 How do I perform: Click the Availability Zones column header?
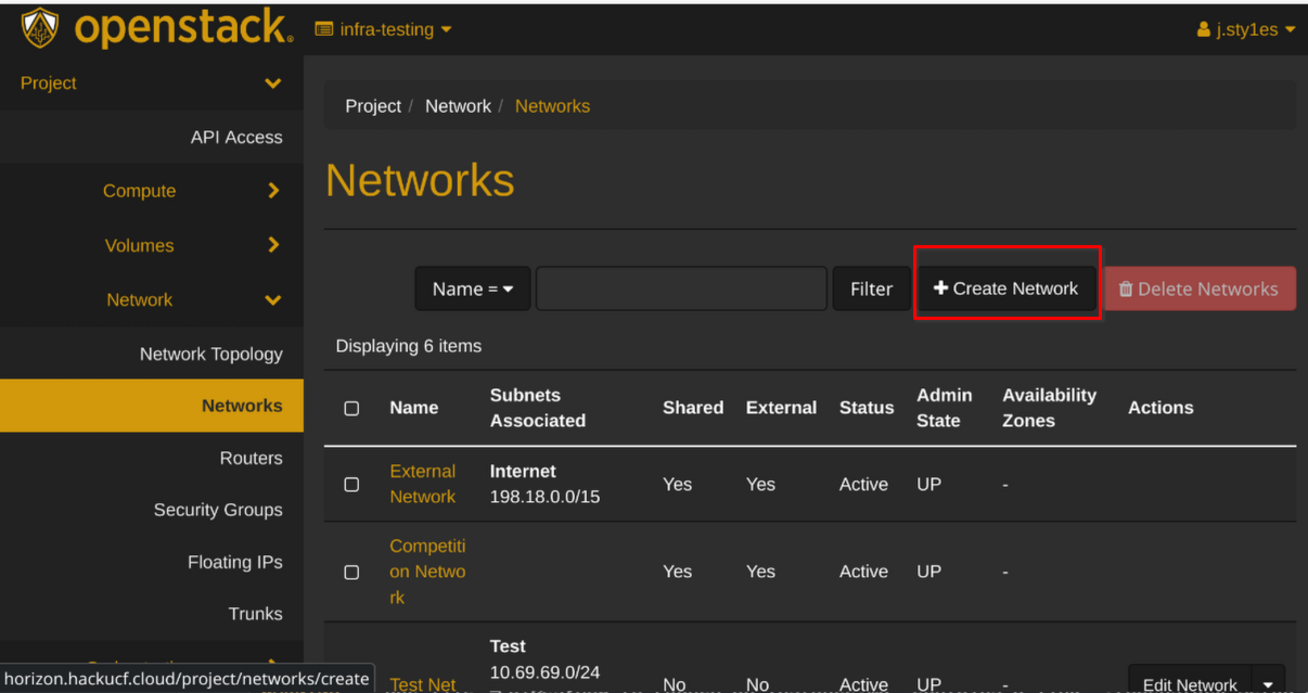click(x=1049, y=408)
